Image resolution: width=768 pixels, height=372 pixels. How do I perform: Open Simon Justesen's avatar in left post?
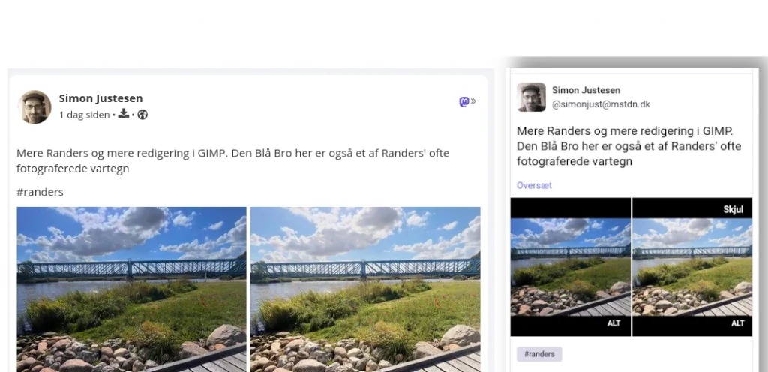click(34, 106)
